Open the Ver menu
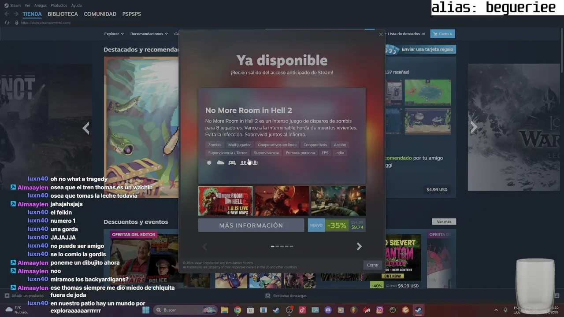This screenshot has height=317, width=564. pyautogui.click(x=28, y=5)
